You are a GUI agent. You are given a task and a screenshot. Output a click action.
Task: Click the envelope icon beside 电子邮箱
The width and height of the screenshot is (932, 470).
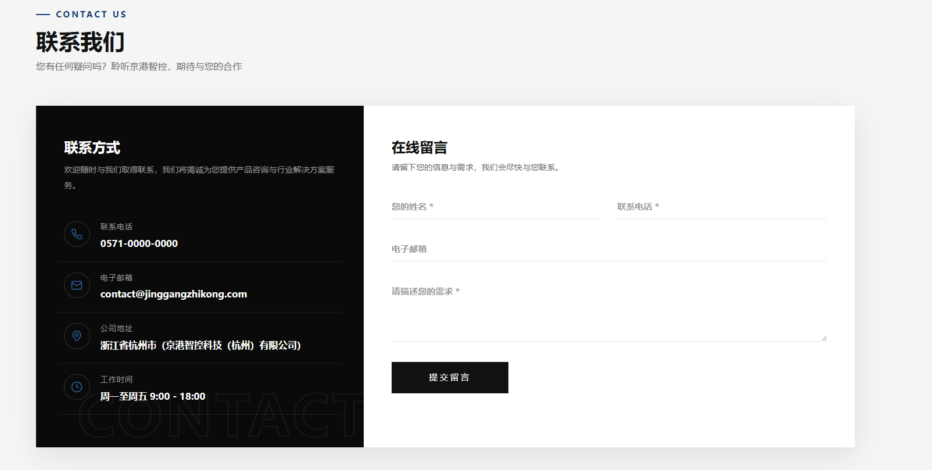tap(77, 285)
